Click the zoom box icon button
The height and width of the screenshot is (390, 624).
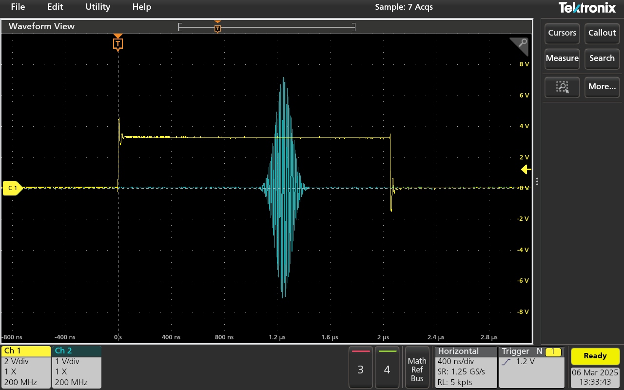(562, 87)
